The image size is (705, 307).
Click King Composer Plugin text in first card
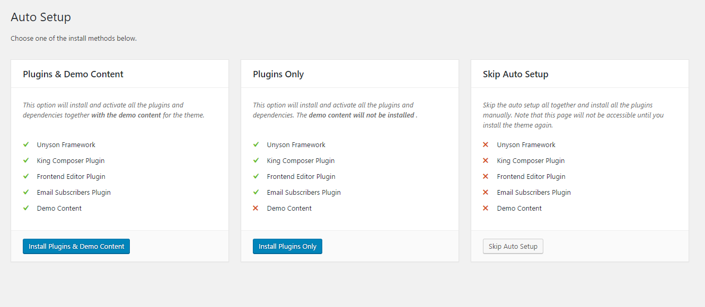tap(70, 160)
